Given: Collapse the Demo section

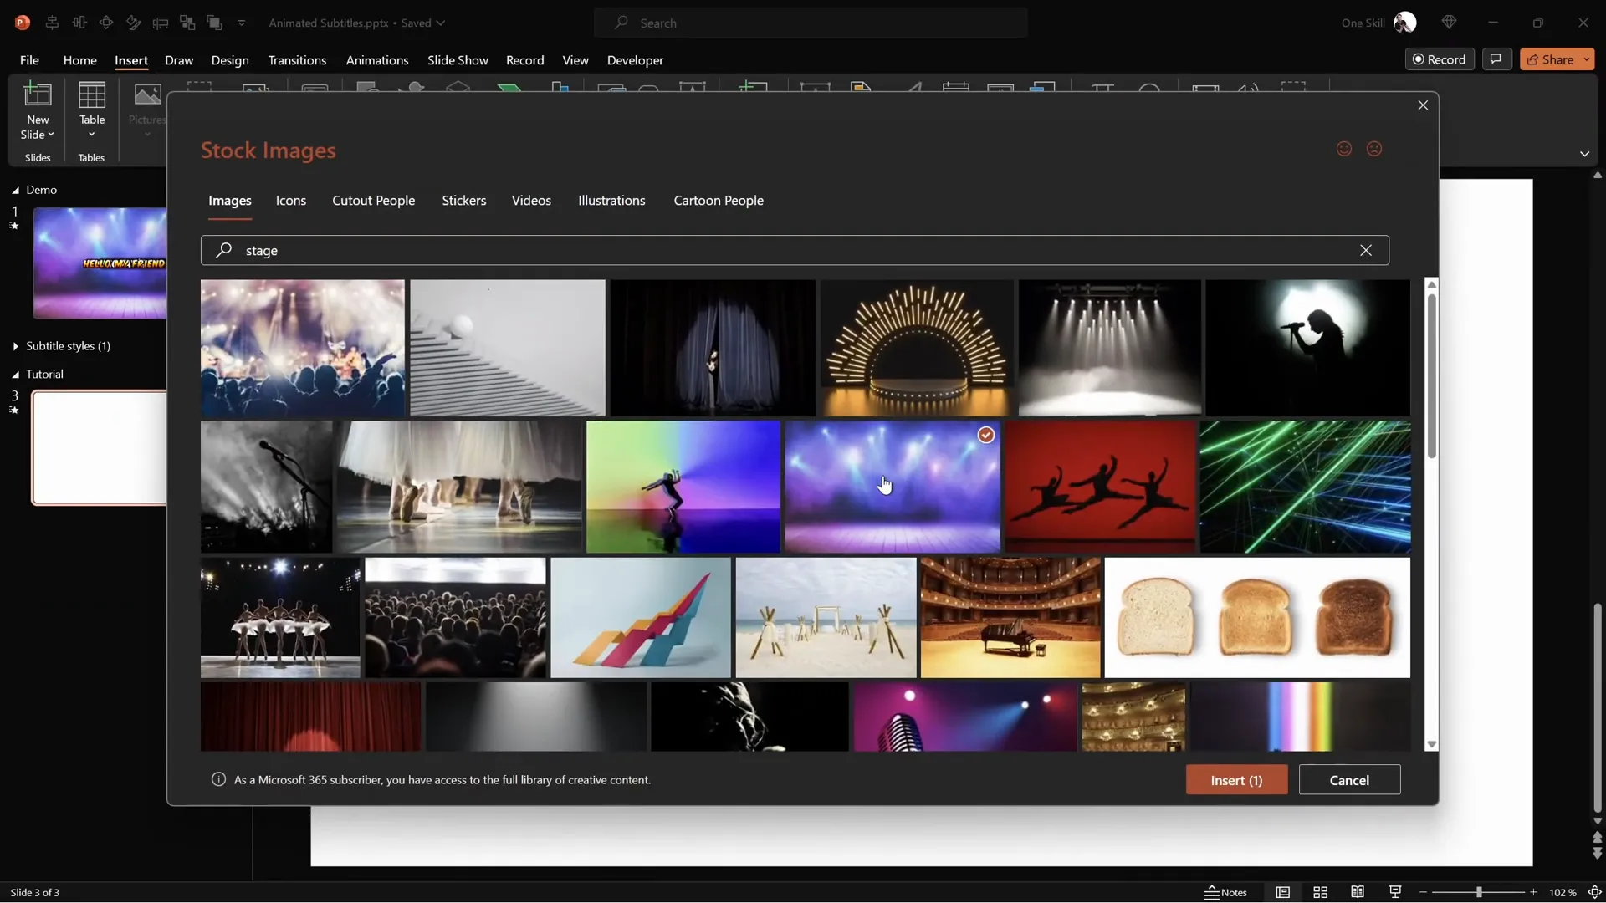Looking at the screenshot, I should point(15,191).
